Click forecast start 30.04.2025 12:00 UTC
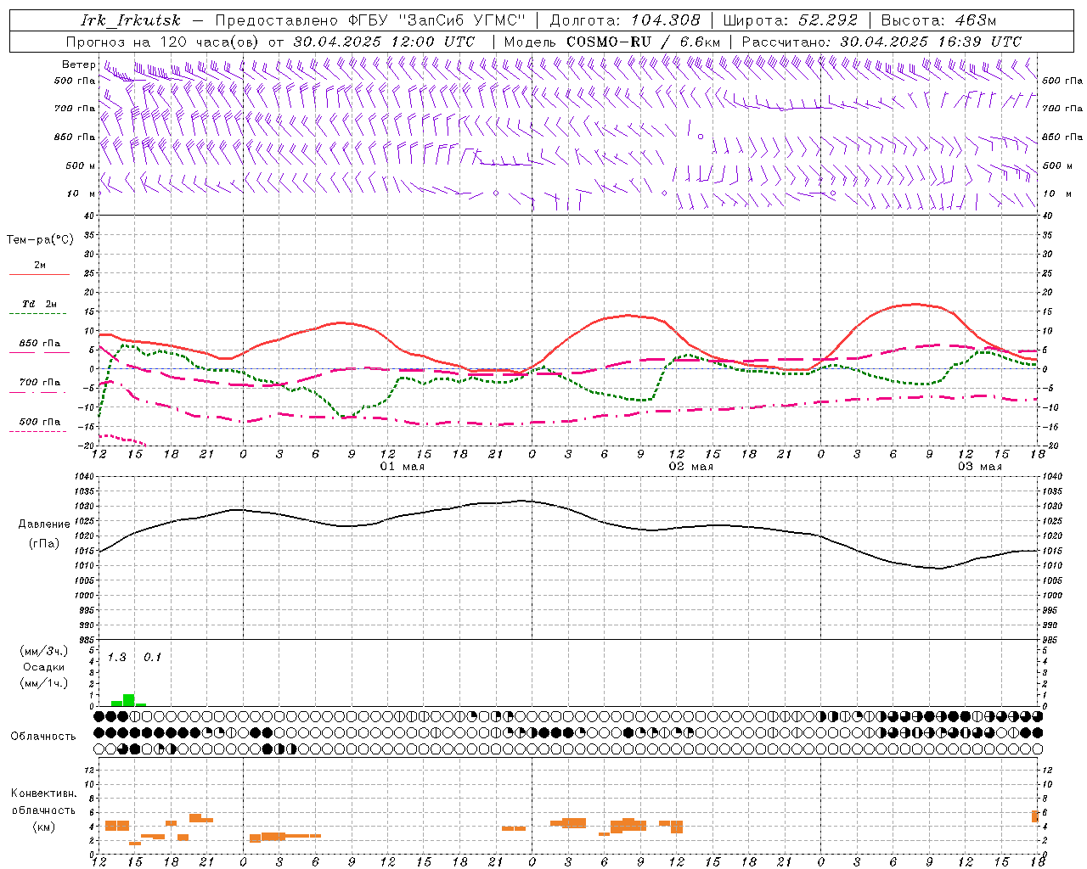Viewport: 1087px width, 869px height. [x=384, y=42]
